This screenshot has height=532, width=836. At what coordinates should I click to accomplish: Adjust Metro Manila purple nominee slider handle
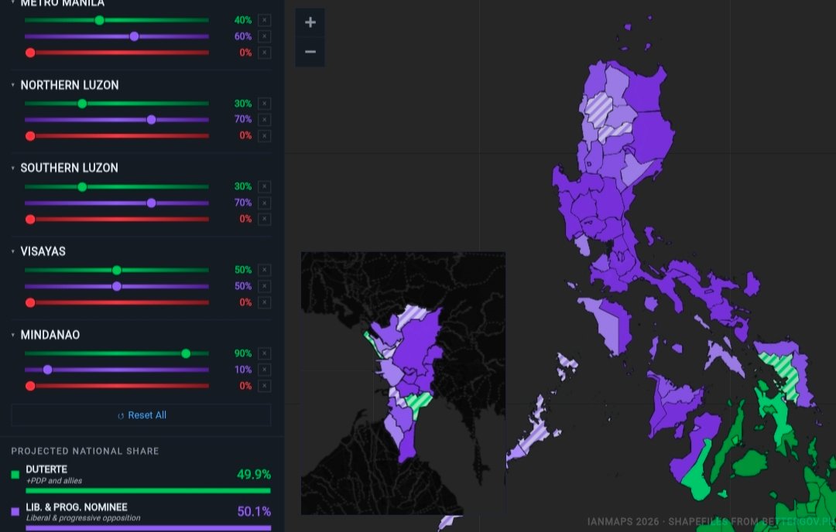coord(135,36)
